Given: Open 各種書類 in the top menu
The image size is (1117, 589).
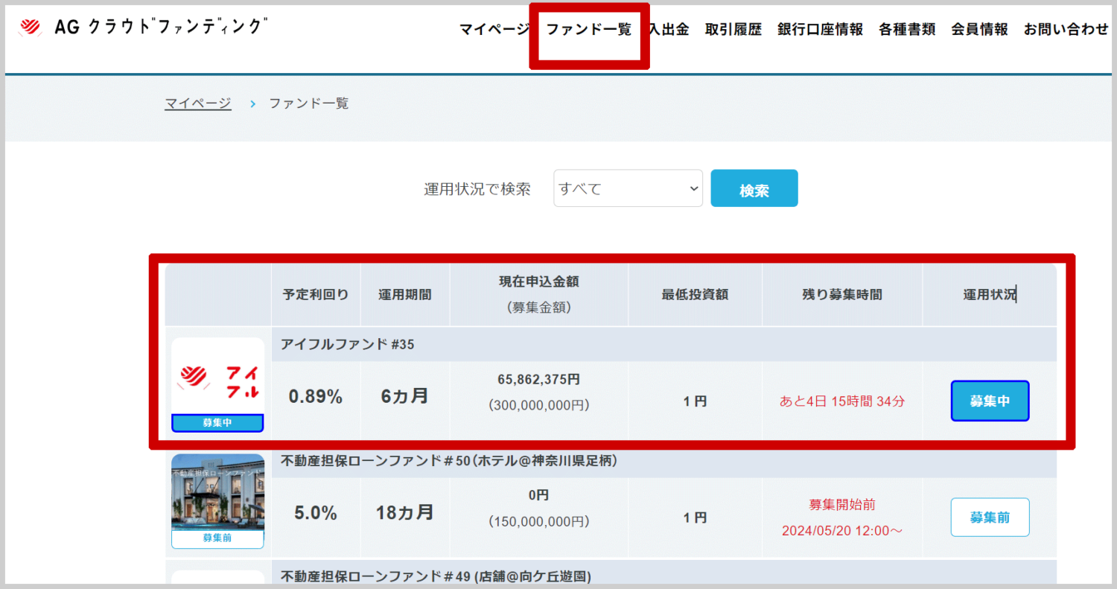Looking at the screenshot, I should (907, 30).
